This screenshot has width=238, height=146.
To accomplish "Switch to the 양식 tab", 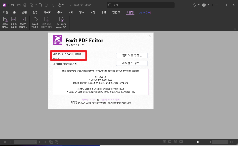I will (x=82, y=12).
